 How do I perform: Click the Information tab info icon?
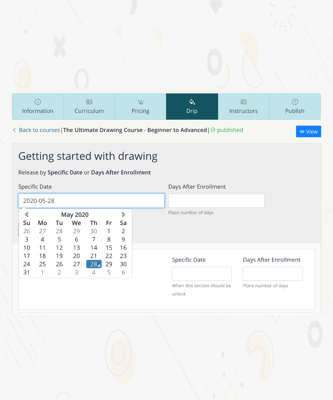point(38,102)
